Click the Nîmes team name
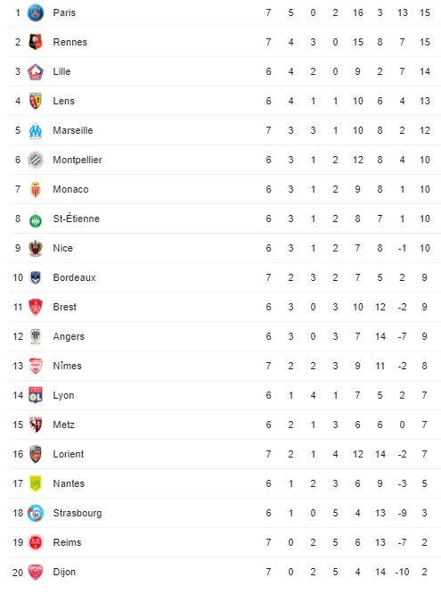The height and width of the screenshot is (594, 441). [x=68, y=366]
